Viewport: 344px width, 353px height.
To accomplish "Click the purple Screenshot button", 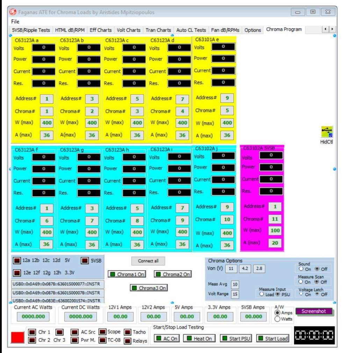I will 314,311.
